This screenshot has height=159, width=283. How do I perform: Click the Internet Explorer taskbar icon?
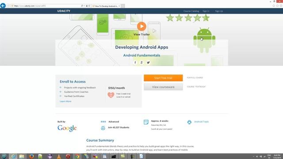point(13,156)
